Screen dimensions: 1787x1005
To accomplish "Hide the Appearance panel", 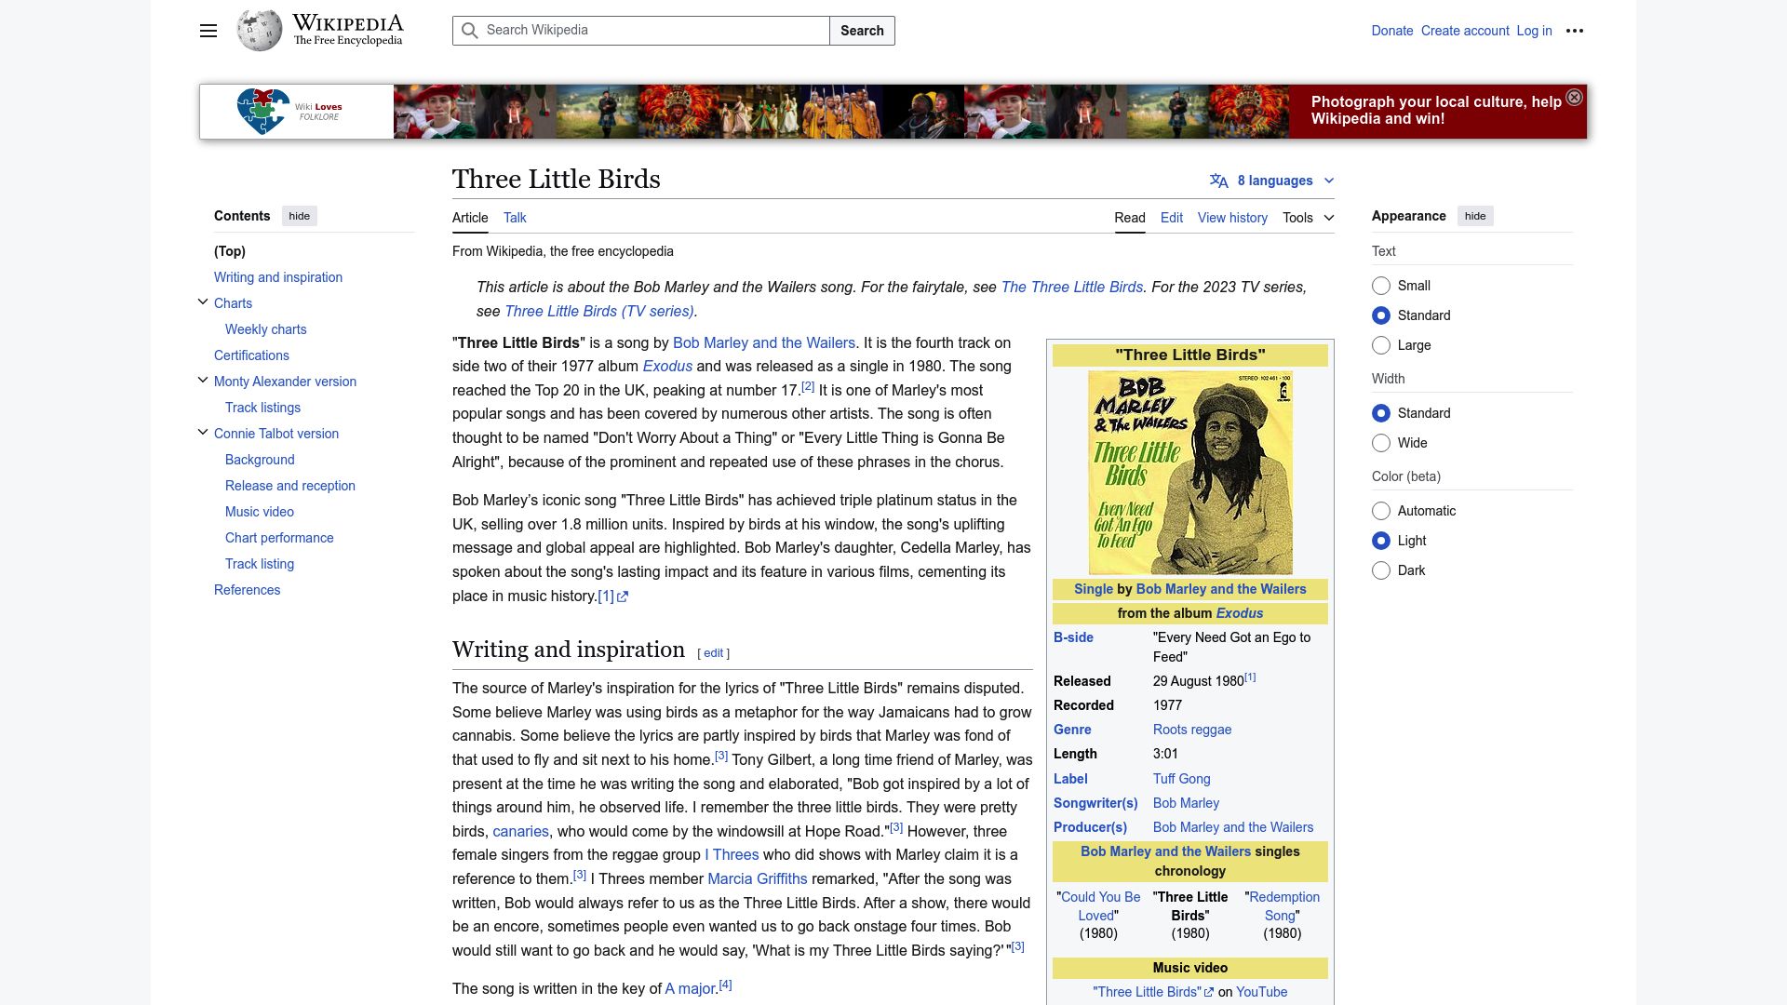I will (1475, 216).
